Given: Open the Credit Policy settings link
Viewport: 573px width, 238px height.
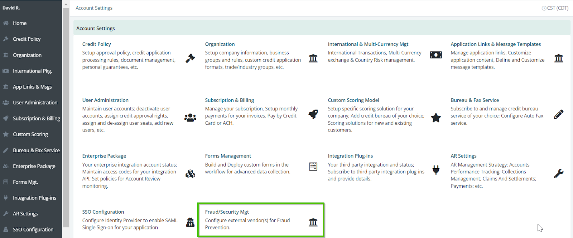Looking at the screenshot, I should pyautogui.click(x=97, y=44).
